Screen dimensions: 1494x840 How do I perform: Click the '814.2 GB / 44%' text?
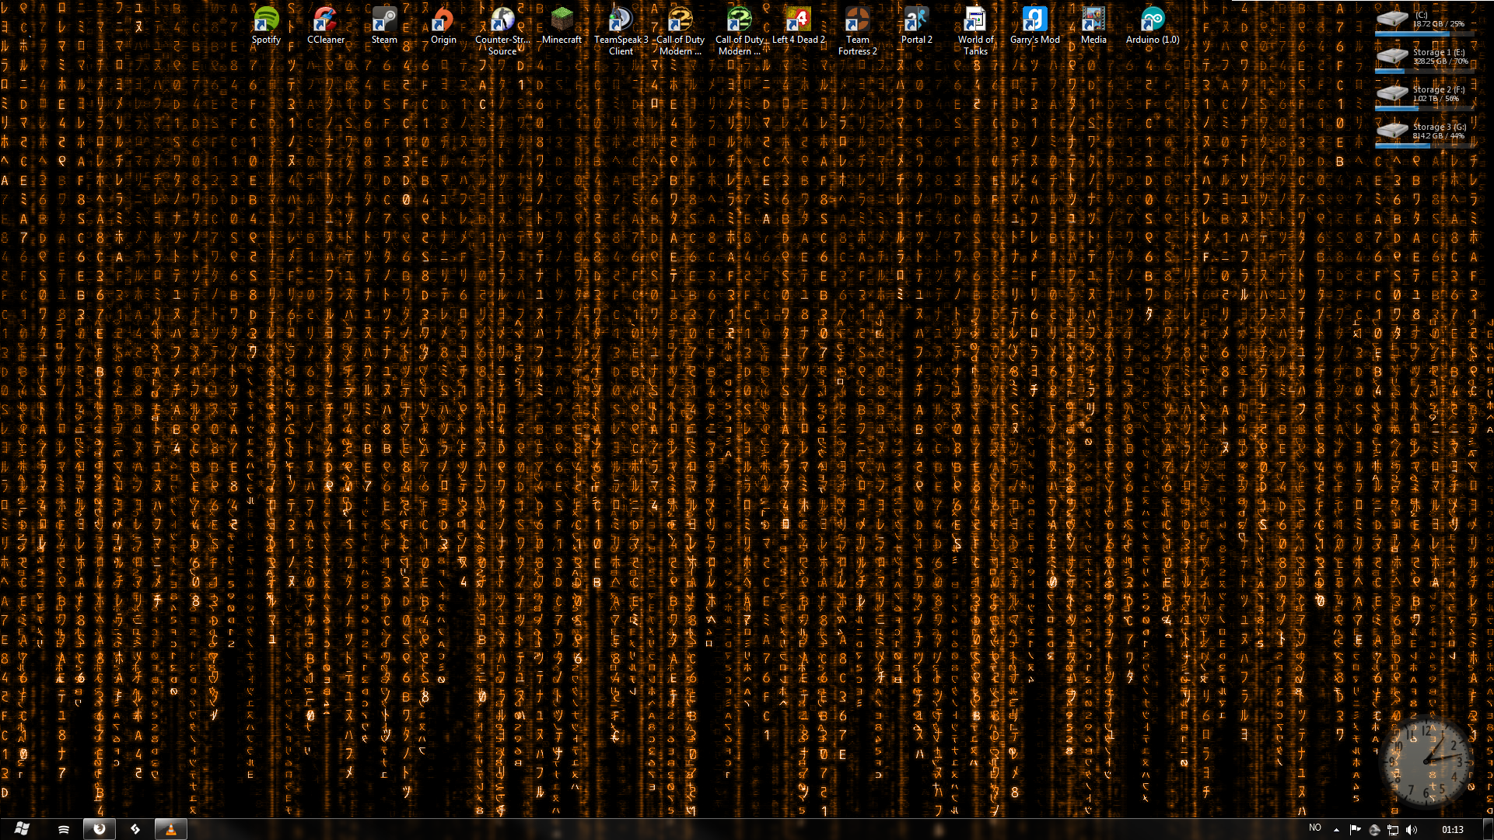pyautogui.click(x=1439, y=136)
